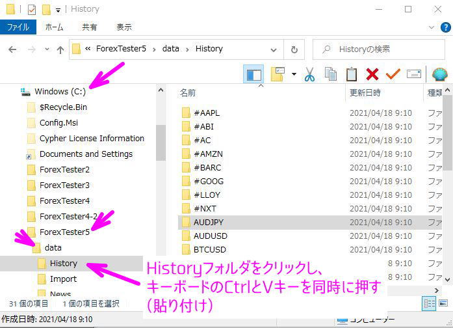The width and height of the screenshot is (453, 328).
Task: Click History in the address bar path
Action: [209, 49]
